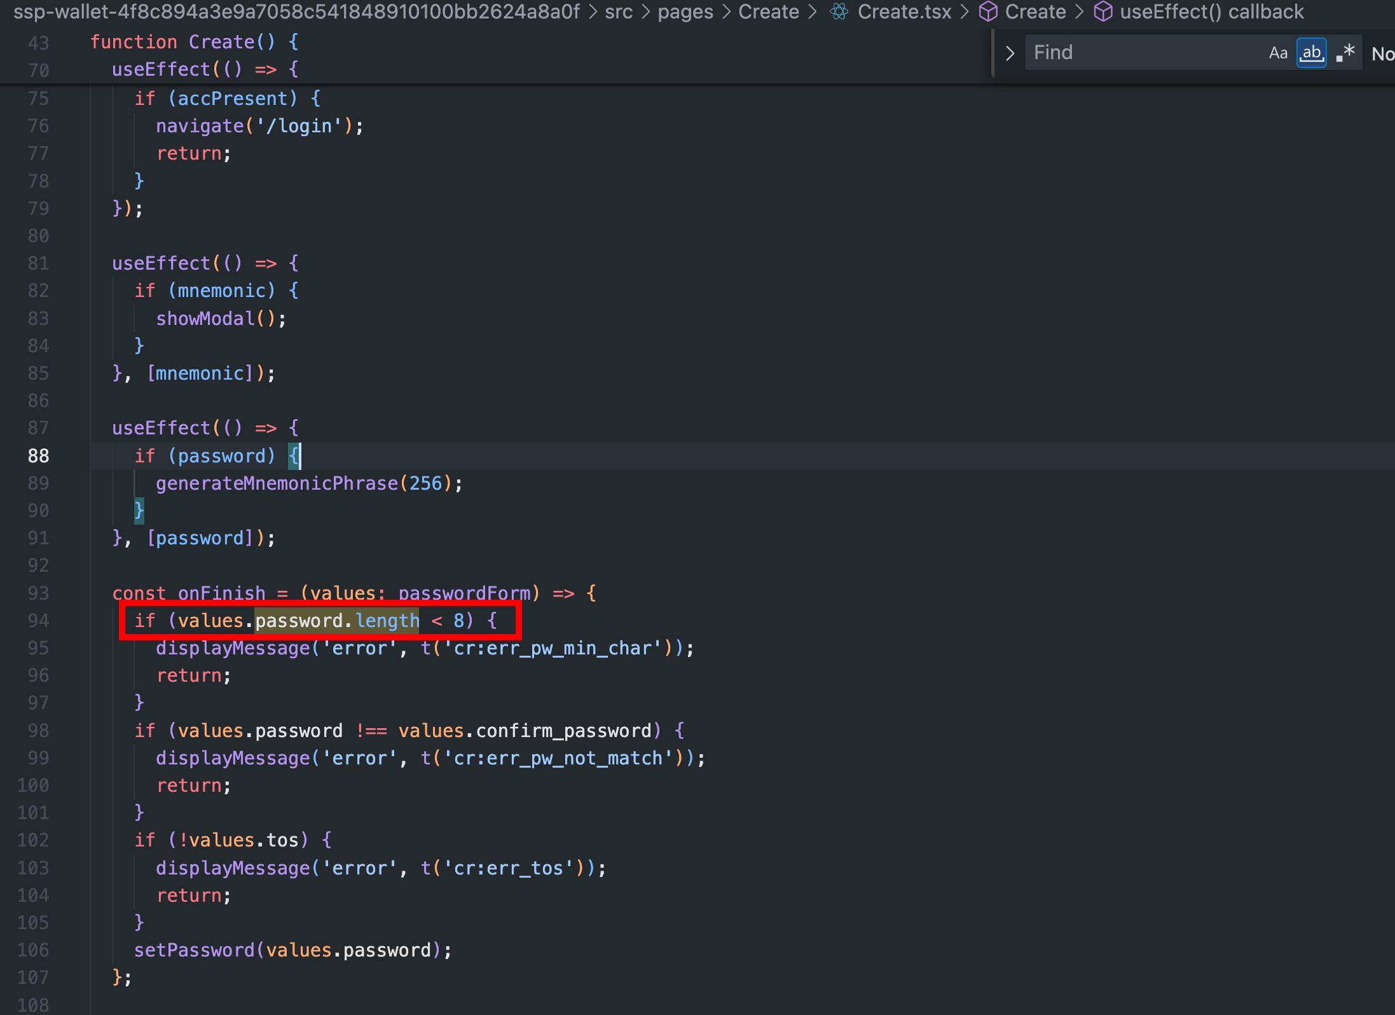
Task: Click the matched closing brace on line 90
Action: click(x=139, y=511)
